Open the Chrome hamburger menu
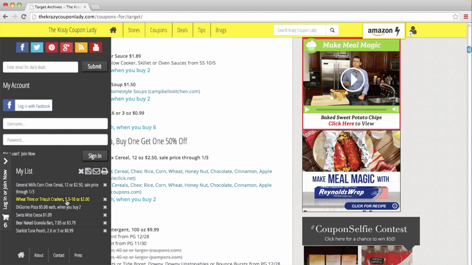The height and width of the screenshot is (265, 472). pos(466,17)
